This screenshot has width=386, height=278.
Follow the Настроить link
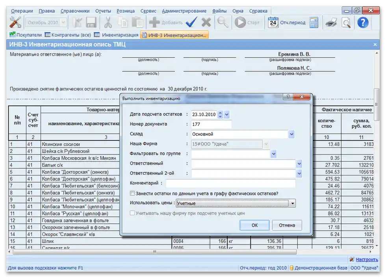[x=367, y=259]
